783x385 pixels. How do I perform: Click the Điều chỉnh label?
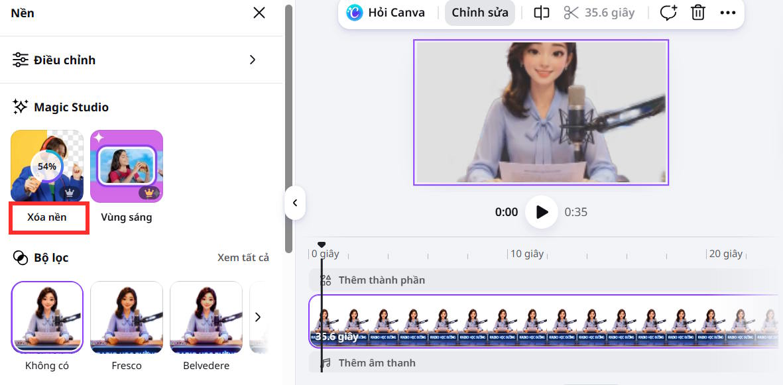coord(64,60)
